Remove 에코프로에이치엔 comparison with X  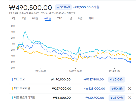(x=130, y=98)
